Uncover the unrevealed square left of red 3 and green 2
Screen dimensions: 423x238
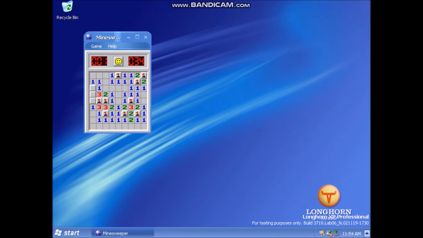(x=93, y=95)
